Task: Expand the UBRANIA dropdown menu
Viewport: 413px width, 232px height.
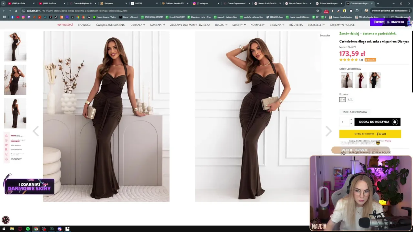Action: [x=138, y=25]
